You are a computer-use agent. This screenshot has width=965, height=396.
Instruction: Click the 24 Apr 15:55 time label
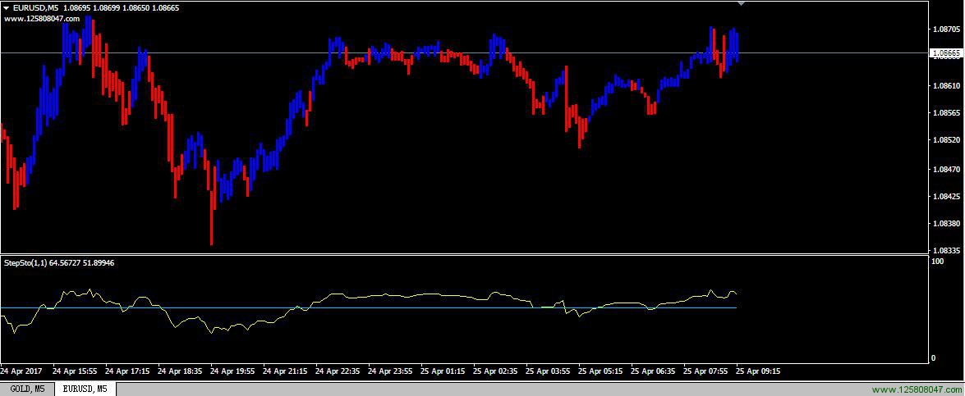(75, 371)
